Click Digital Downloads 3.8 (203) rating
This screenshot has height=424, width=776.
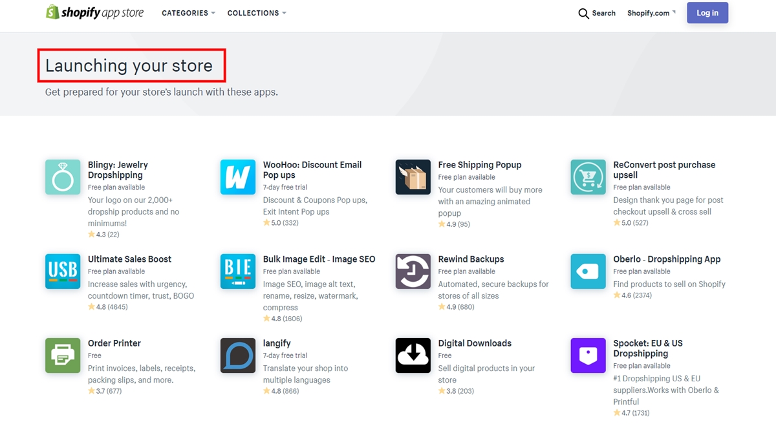[x=457, y=391]
